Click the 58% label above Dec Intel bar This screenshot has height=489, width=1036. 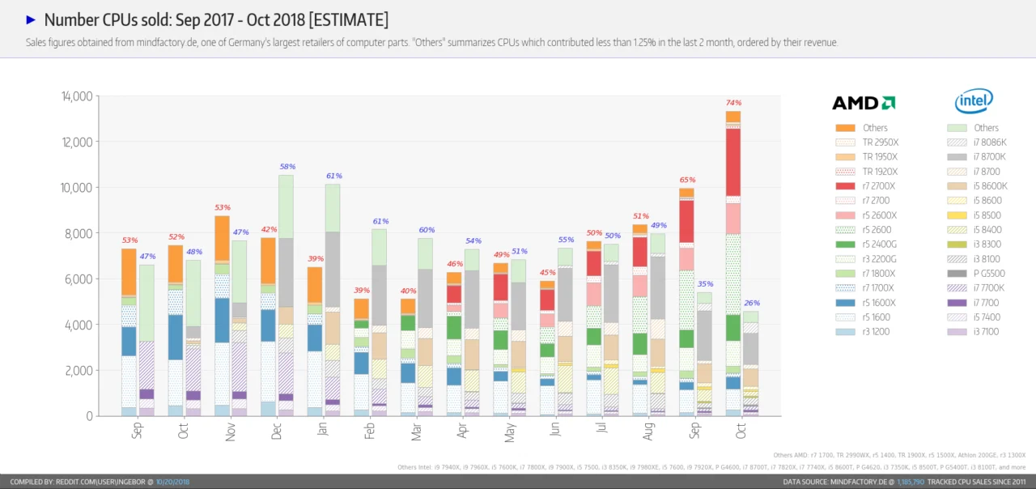click(x=286, y=166)
